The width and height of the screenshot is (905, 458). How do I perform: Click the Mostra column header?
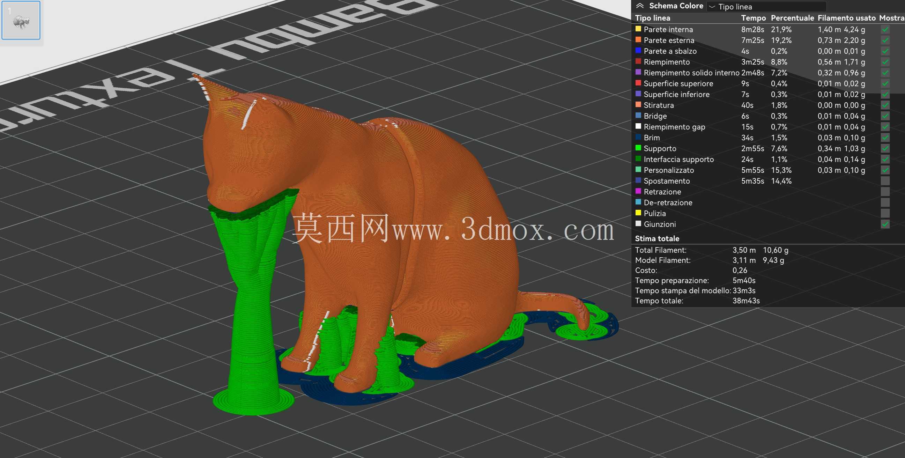tap(892, 18)
